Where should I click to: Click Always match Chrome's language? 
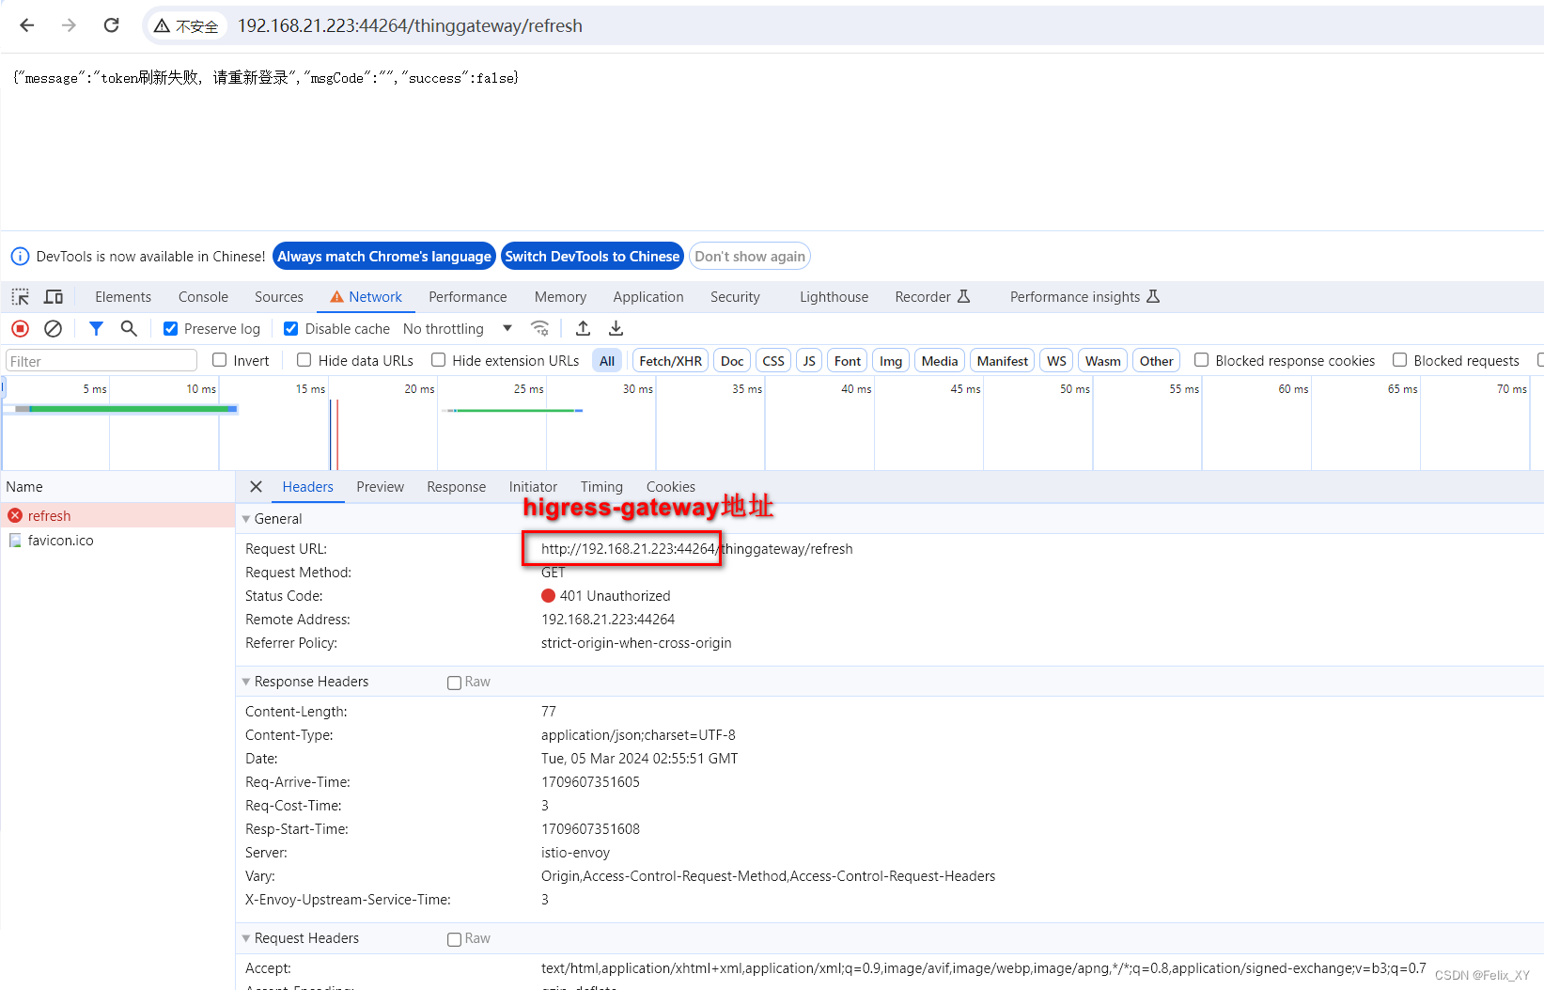(384, 257)
